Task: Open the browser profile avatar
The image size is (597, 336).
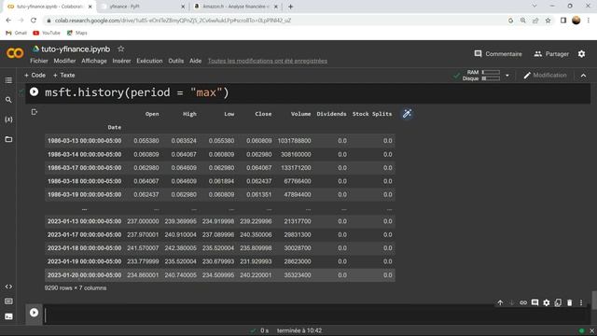Action: tap(576, 21)
